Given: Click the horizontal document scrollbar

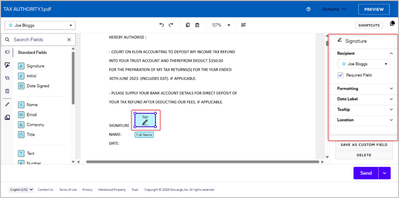Looking at the screenshot, I should click(202, 162).
